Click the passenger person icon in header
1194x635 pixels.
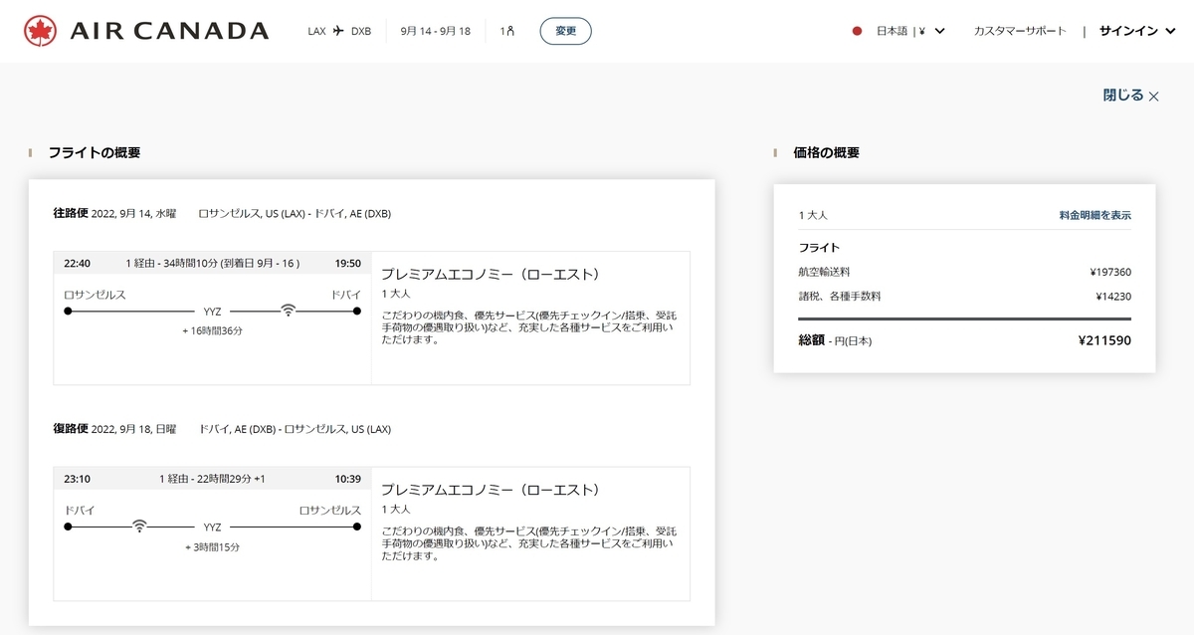click(511, 31)
